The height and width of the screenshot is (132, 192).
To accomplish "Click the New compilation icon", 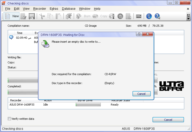I will (7, 16).
